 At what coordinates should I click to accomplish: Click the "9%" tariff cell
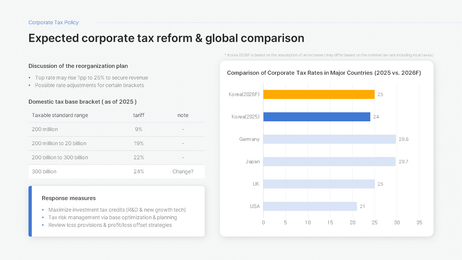[x=139, y=129]
